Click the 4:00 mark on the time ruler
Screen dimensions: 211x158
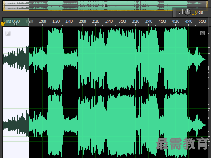point(162,21)
